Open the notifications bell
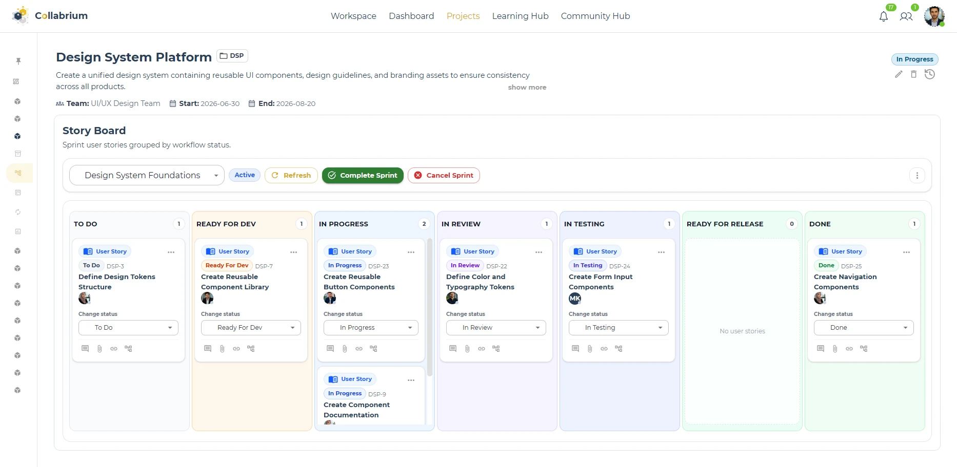 (883, 16)
